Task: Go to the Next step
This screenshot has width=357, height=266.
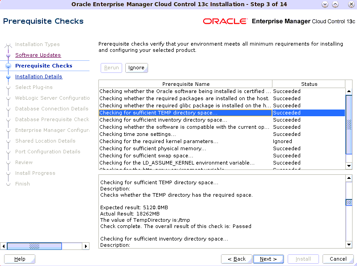Action: click(268, 259)
